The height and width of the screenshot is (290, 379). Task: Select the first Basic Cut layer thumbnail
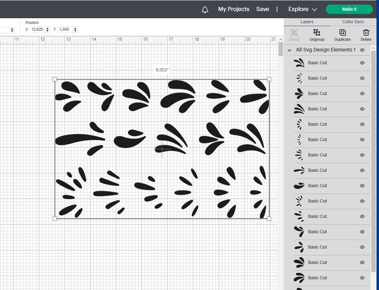[299, 63]
